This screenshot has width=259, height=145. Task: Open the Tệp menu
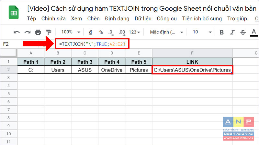click(x=31, y=19)
